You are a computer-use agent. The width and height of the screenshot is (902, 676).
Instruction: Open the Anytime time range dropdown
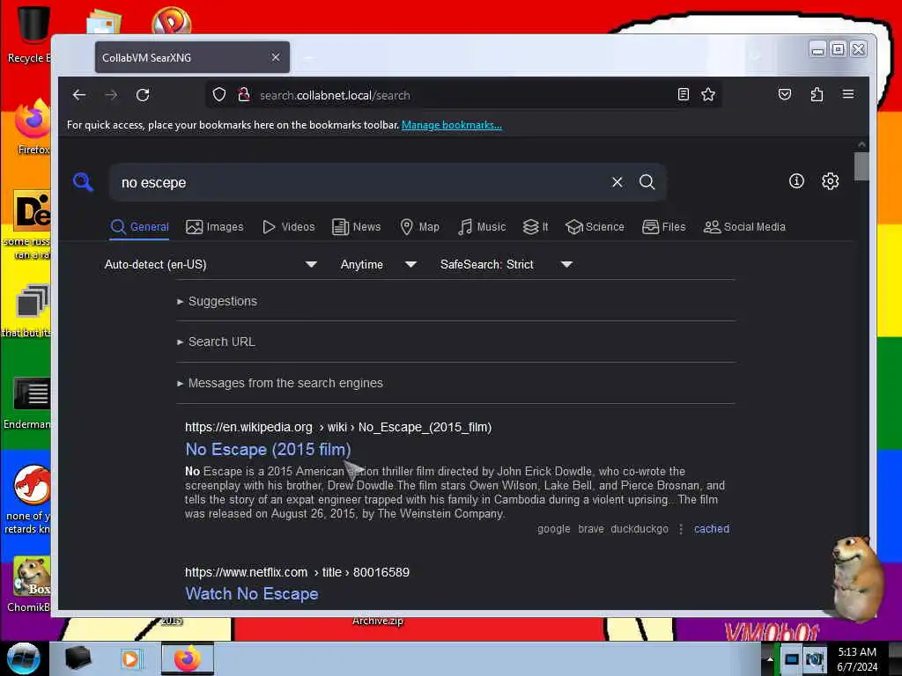tap(378, 264)
